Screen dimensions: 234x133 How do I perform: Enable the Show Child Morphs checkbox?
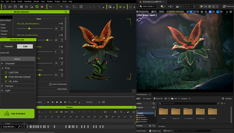[50, 84]
